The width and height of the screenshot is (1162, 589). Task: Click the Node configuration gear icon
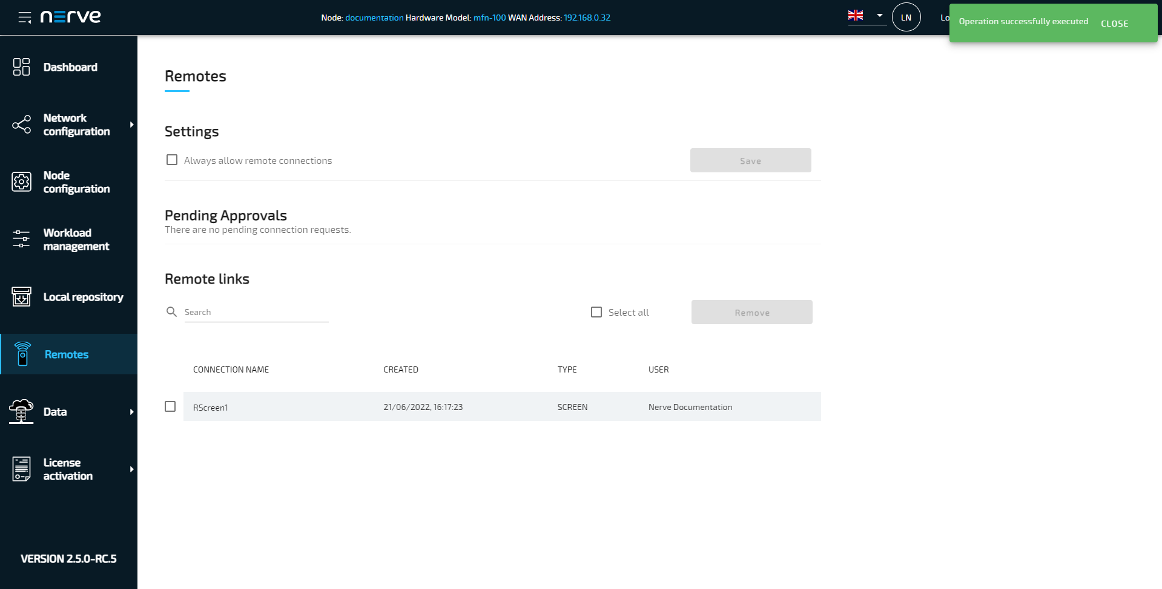21,182
